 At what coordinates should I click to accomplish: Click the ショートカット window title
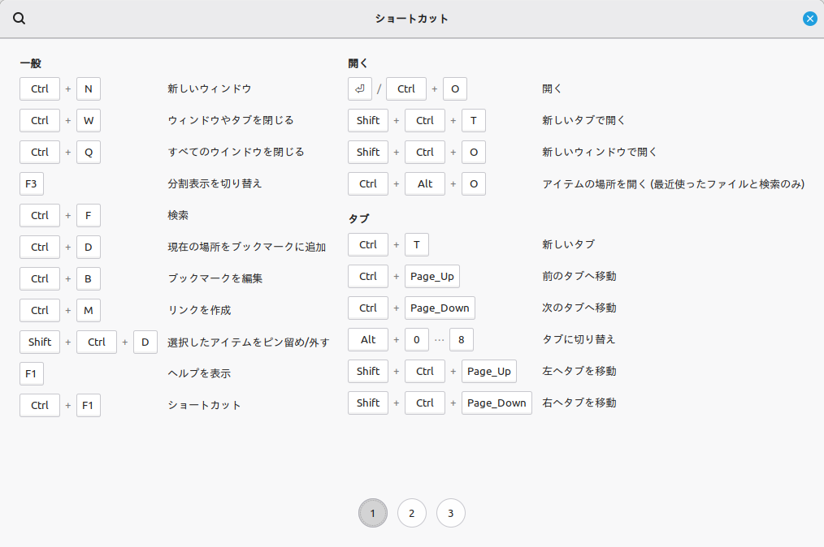click(x=411, y=19)
